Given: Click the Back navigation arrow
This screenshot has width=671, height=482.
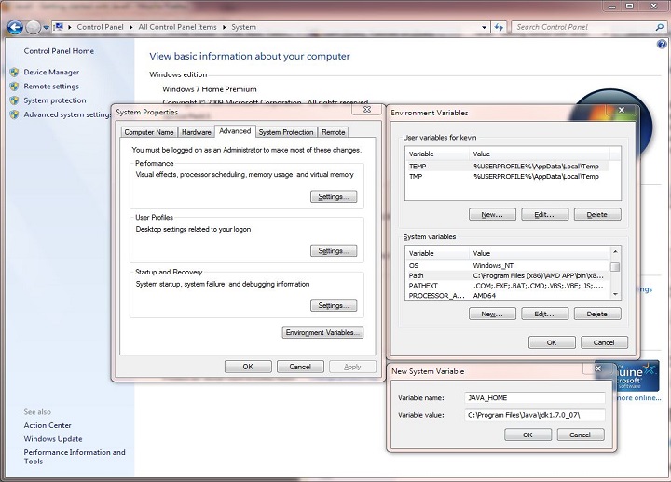Looking at the screenshot, I should point(15,27).
